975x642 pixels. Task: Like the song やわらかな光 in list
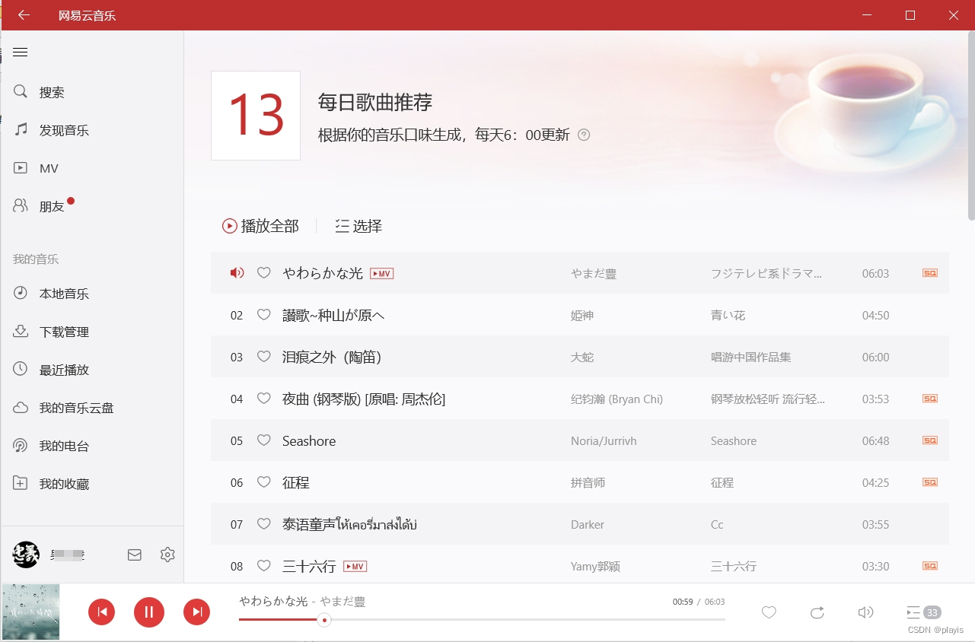click(x=263, y=272)
